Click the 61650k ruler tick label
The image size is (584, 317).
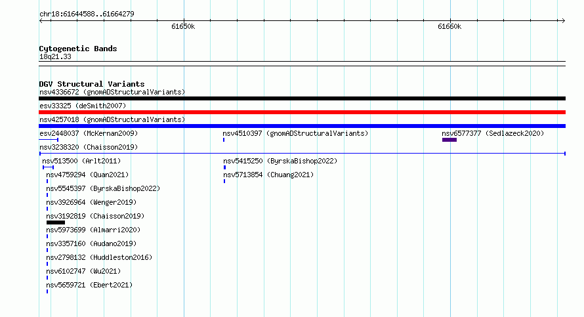point(183,26)
